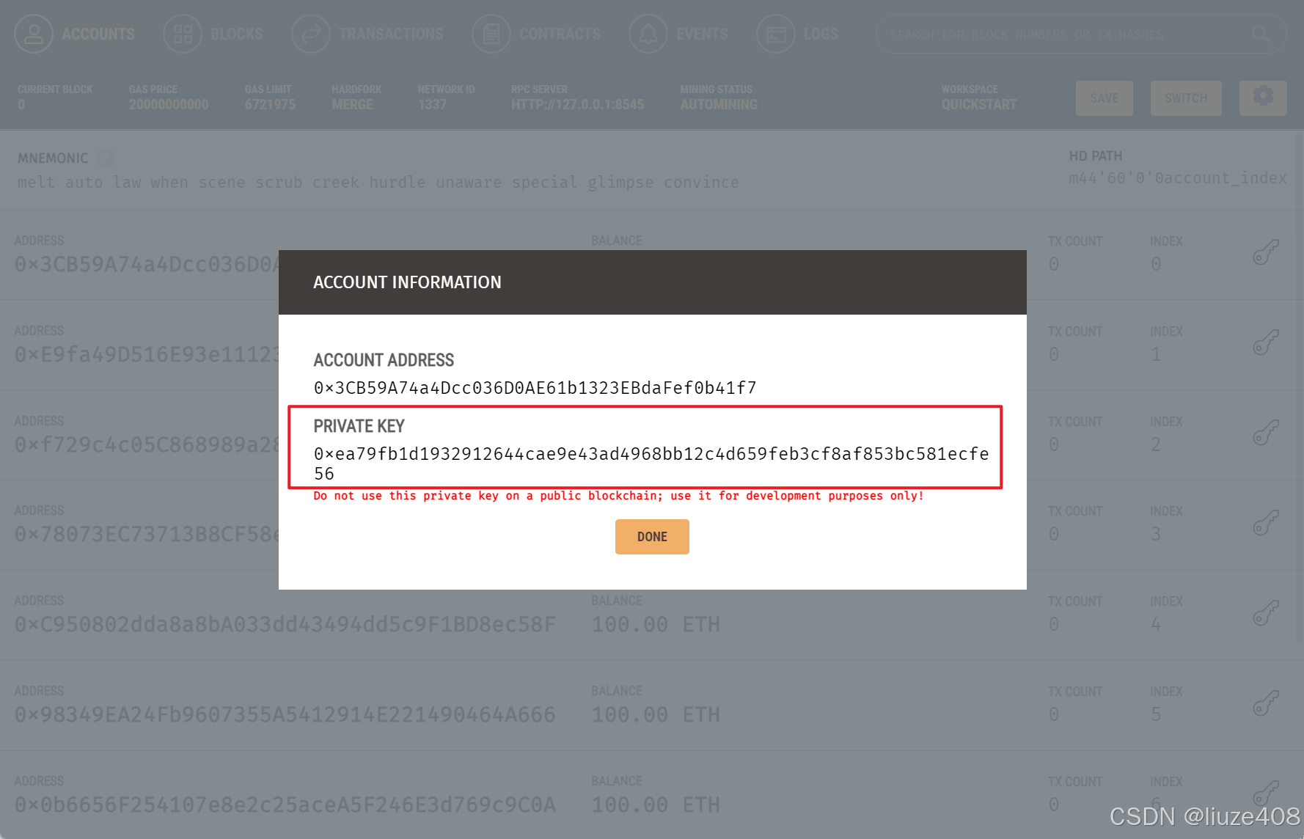Select the private key text in dialog
This screenshot has height=839, width=1304.
(651, 464)
